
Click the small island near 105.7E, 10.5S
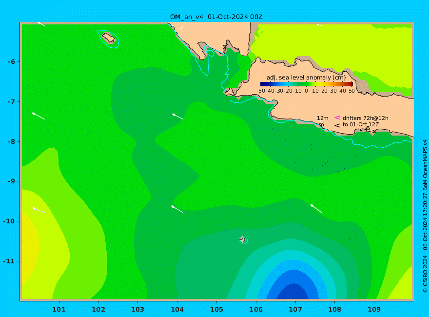(x=242, y=239)
